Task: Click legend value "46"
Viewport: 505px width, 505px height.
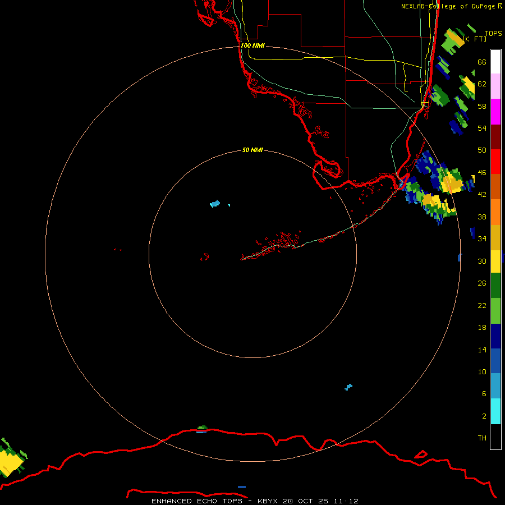Action: pyautogui.click(x=482, y=172)
